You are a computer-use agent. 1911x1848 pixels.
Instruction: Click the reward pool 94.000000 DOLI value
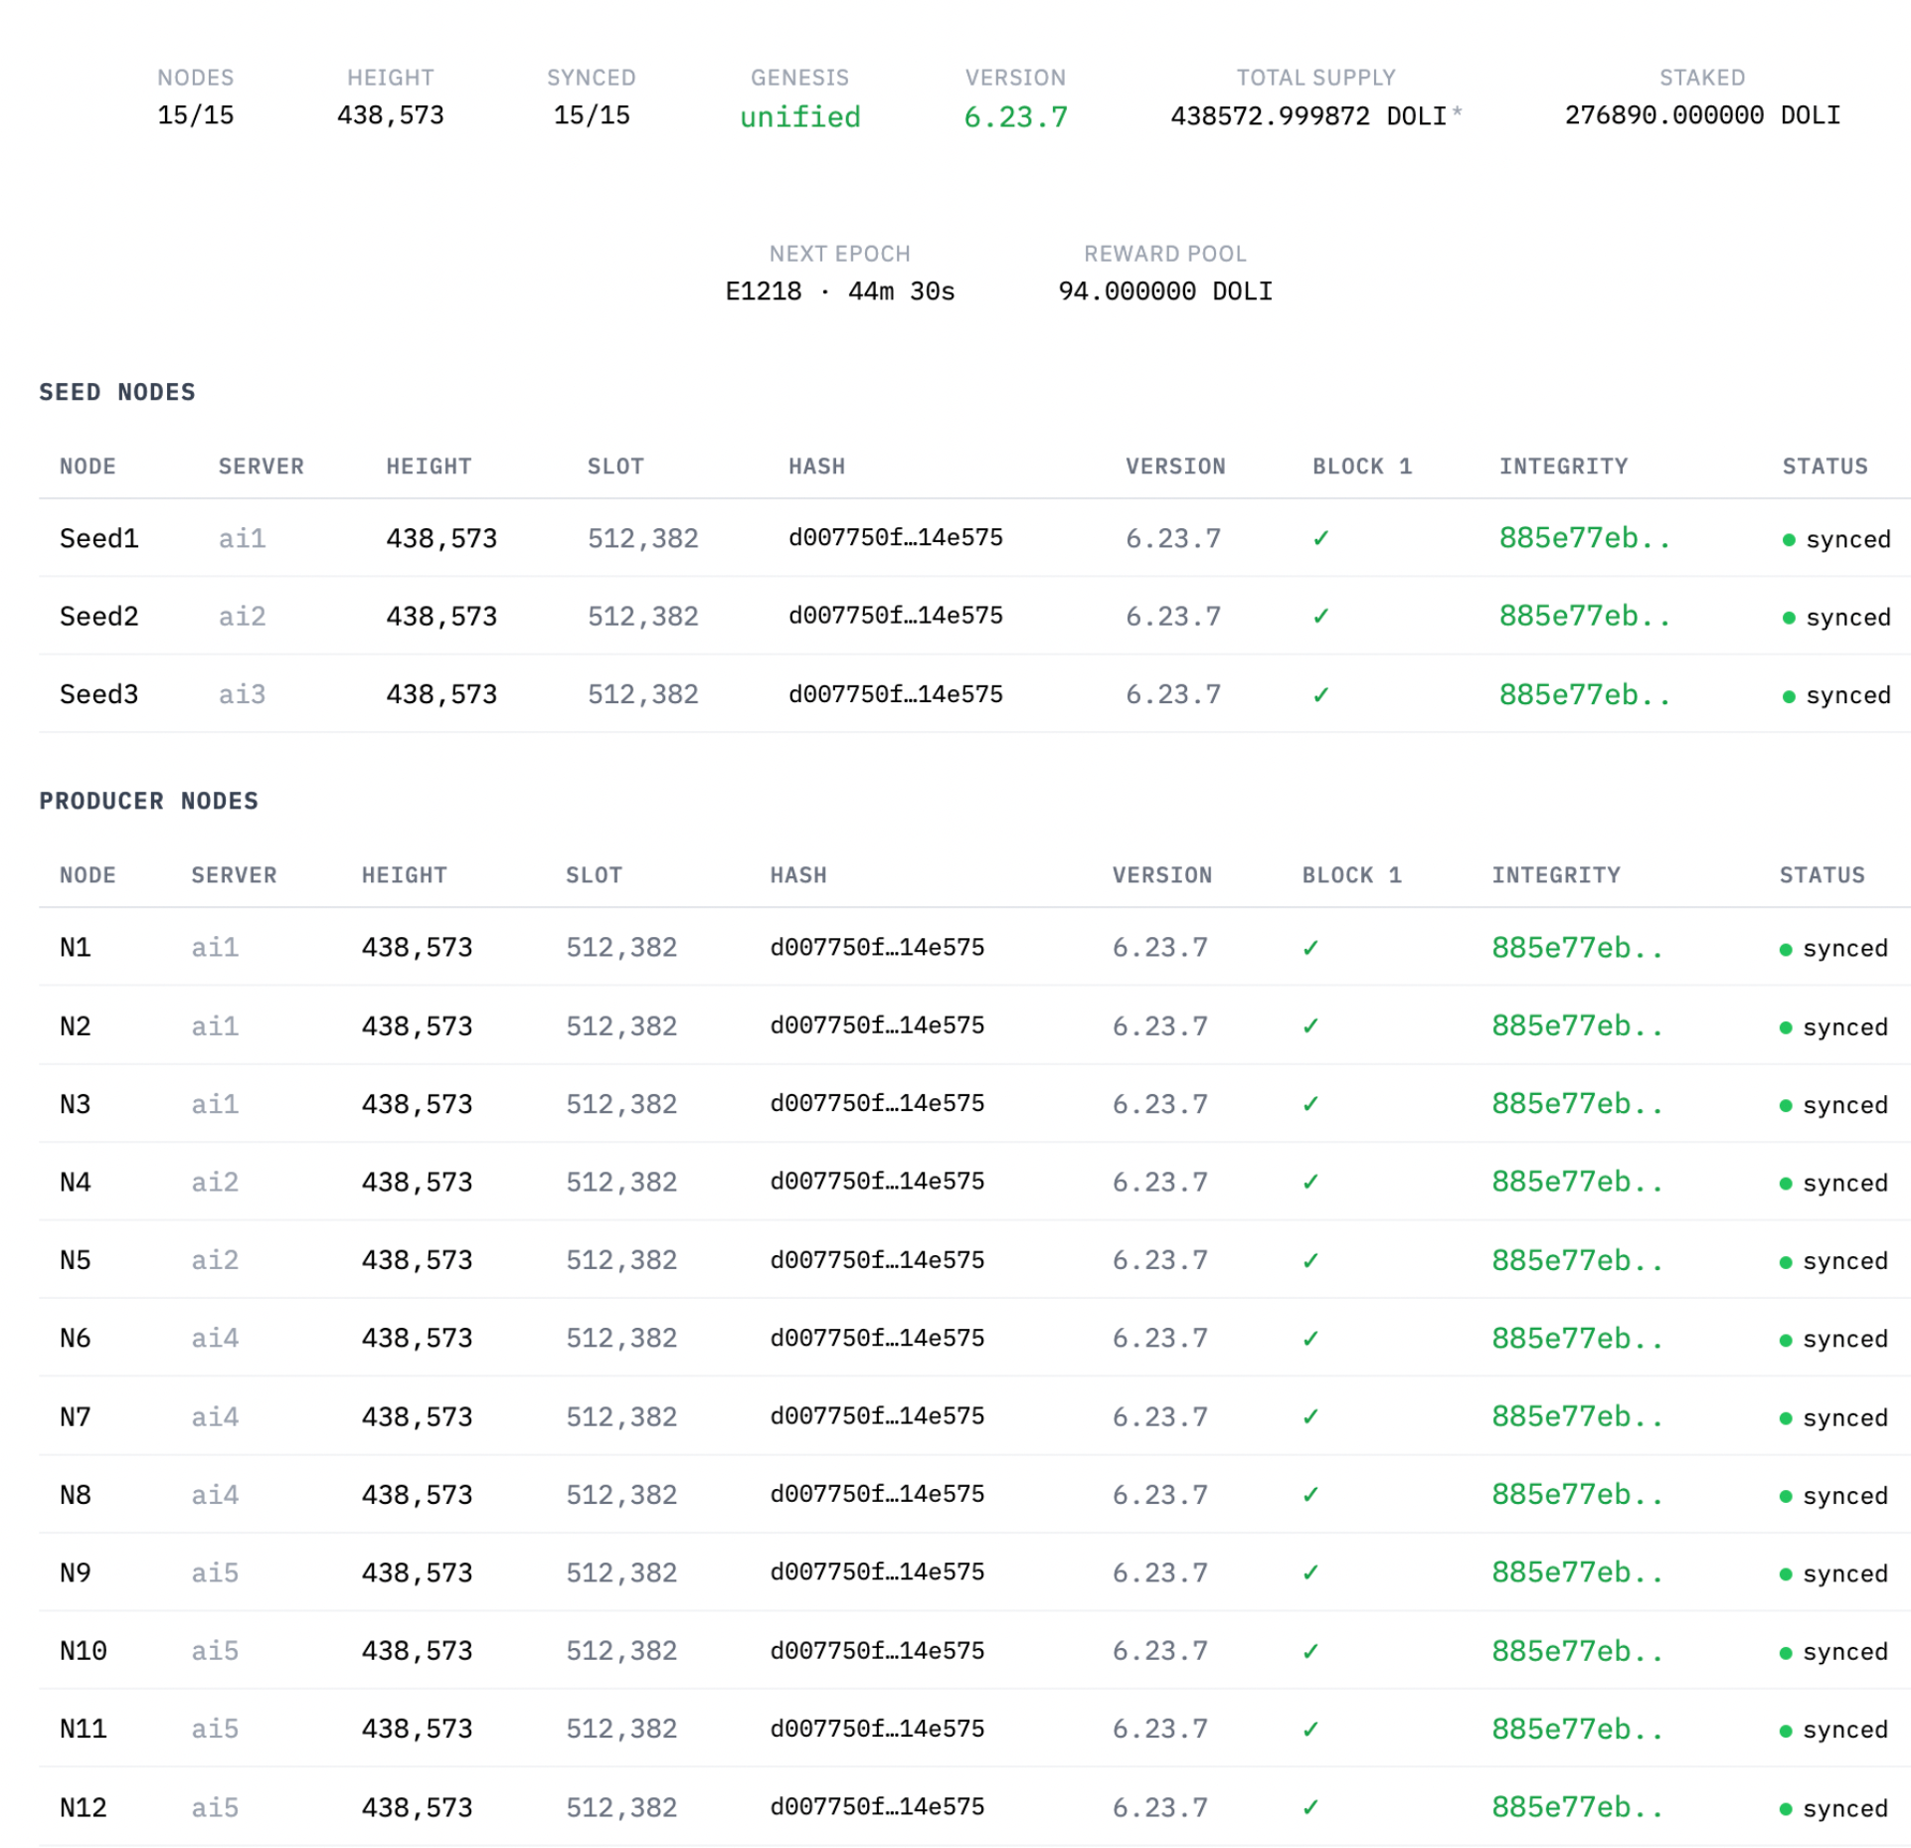[1165, 291]
